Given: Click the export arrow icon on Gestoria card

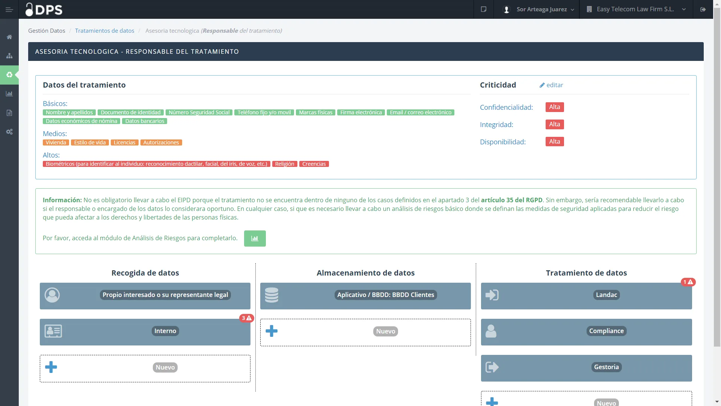Looking at the screenshot, I should coord(492,367).
